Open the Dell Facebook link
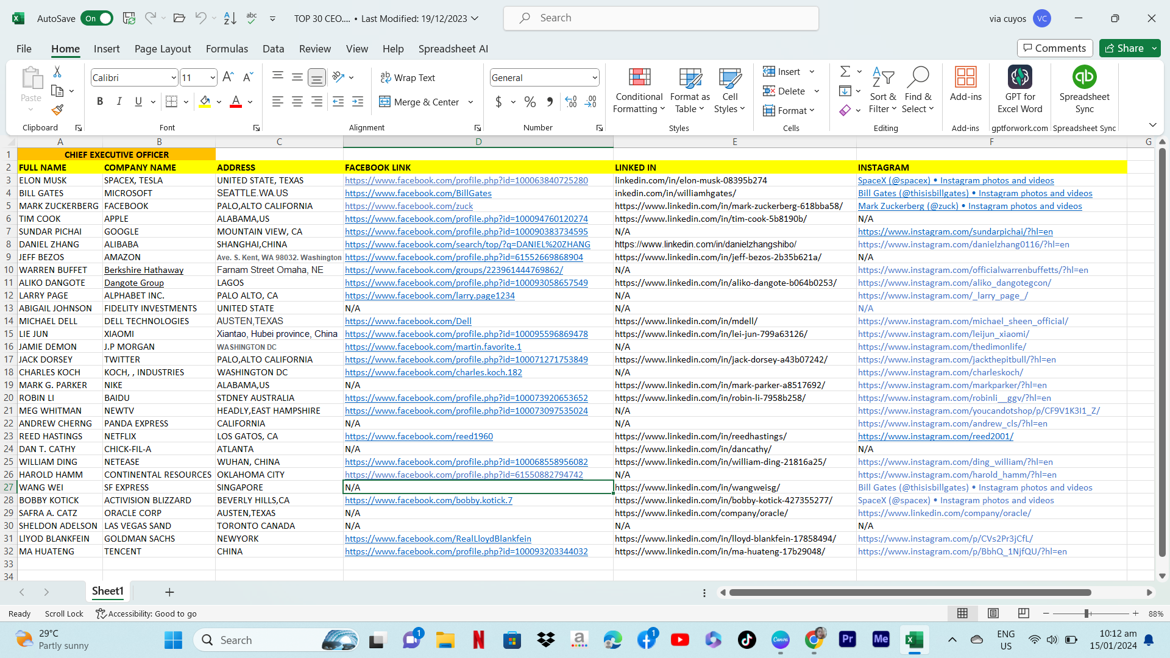1170x658 pixels. 408,321
